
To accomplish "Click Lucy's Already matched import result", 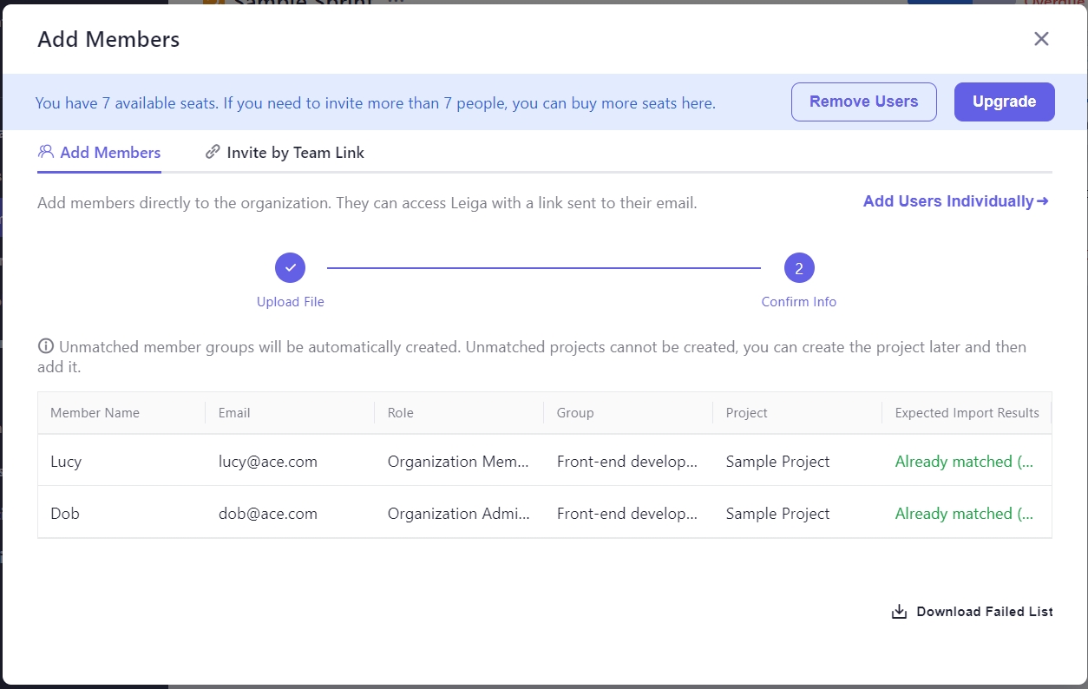I will [964, 462].
